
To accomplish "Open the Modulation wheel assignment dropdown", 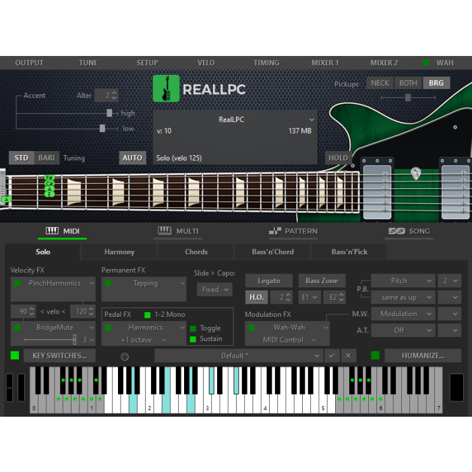I will click(403, 314).
